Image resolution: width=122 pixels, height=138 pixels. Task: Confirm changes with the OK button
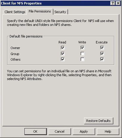pyautogui.click(x=35, y=131)
